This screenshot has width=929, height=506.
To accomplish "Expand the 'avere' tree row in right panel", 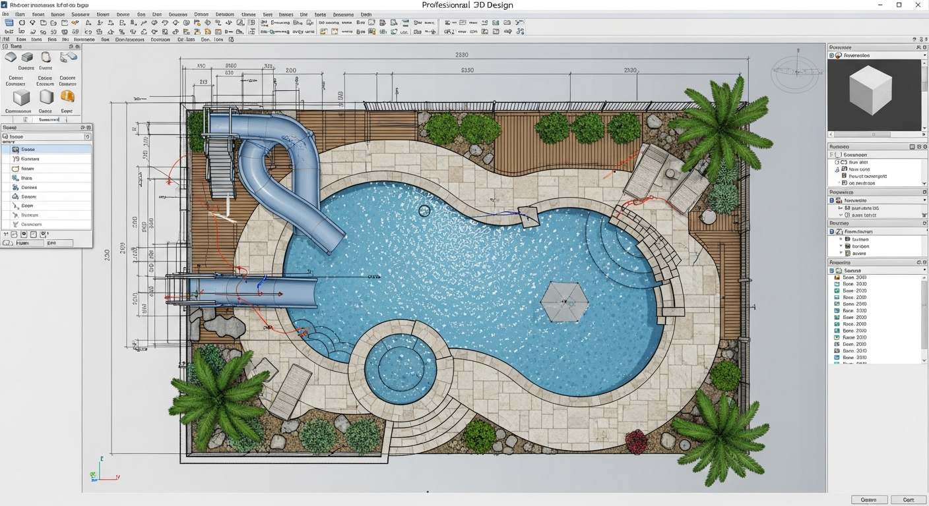I will click(841, 253).
